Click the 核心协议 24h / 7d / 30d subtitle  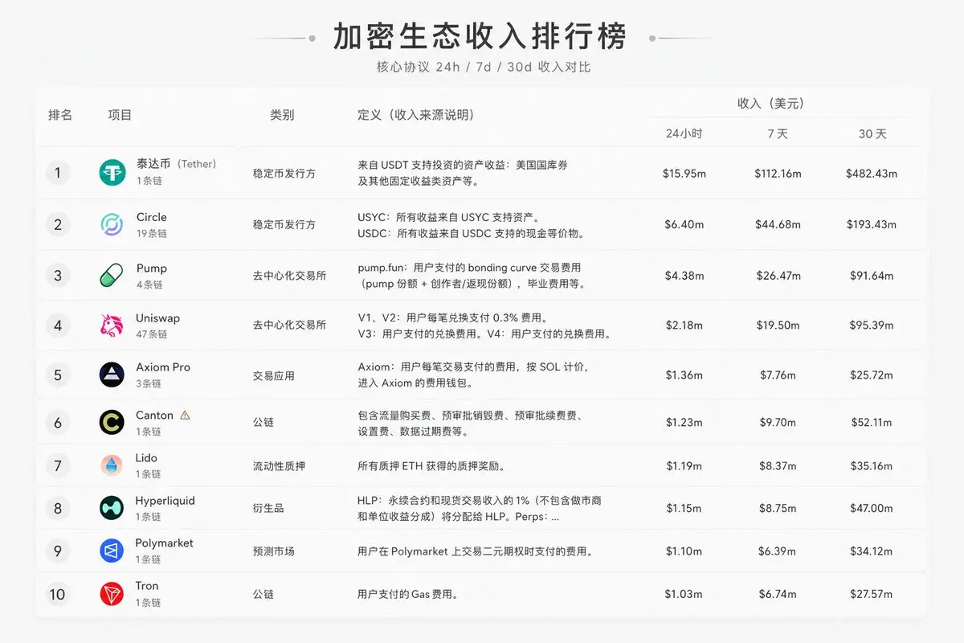pos(484,67)
